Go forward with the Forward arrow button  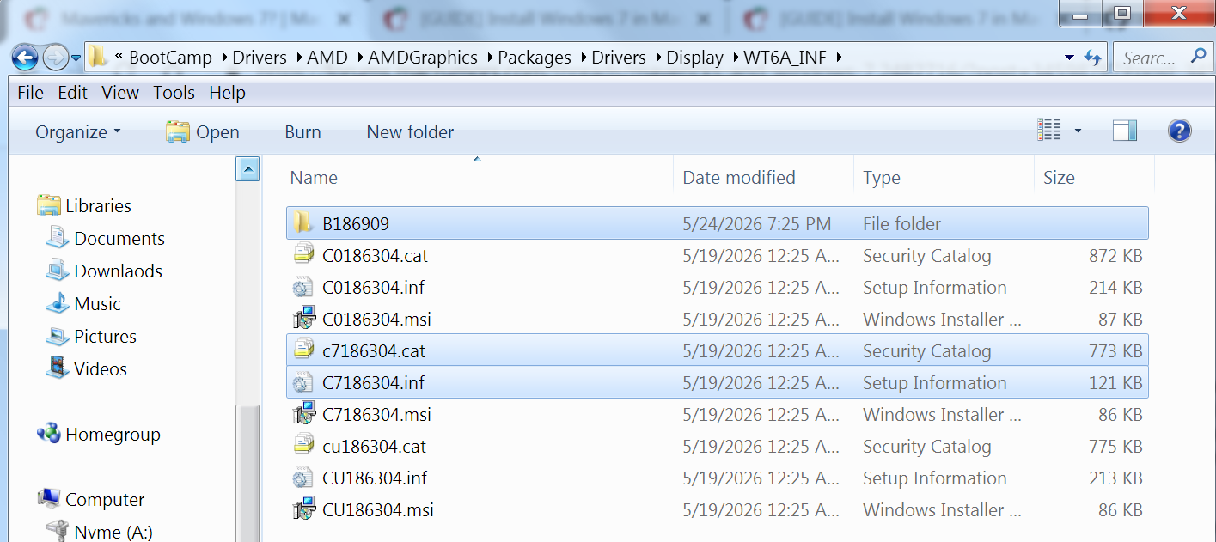55,58
